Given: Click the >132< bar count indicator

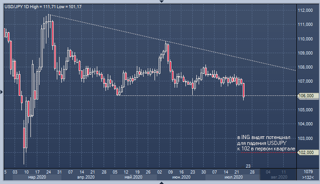Looking at the screenshot, I should coord(307,177).
